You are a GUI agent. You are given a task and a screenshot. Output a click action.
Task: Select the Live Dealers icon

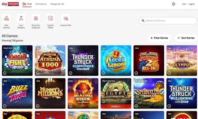click(x=21, y=18)
